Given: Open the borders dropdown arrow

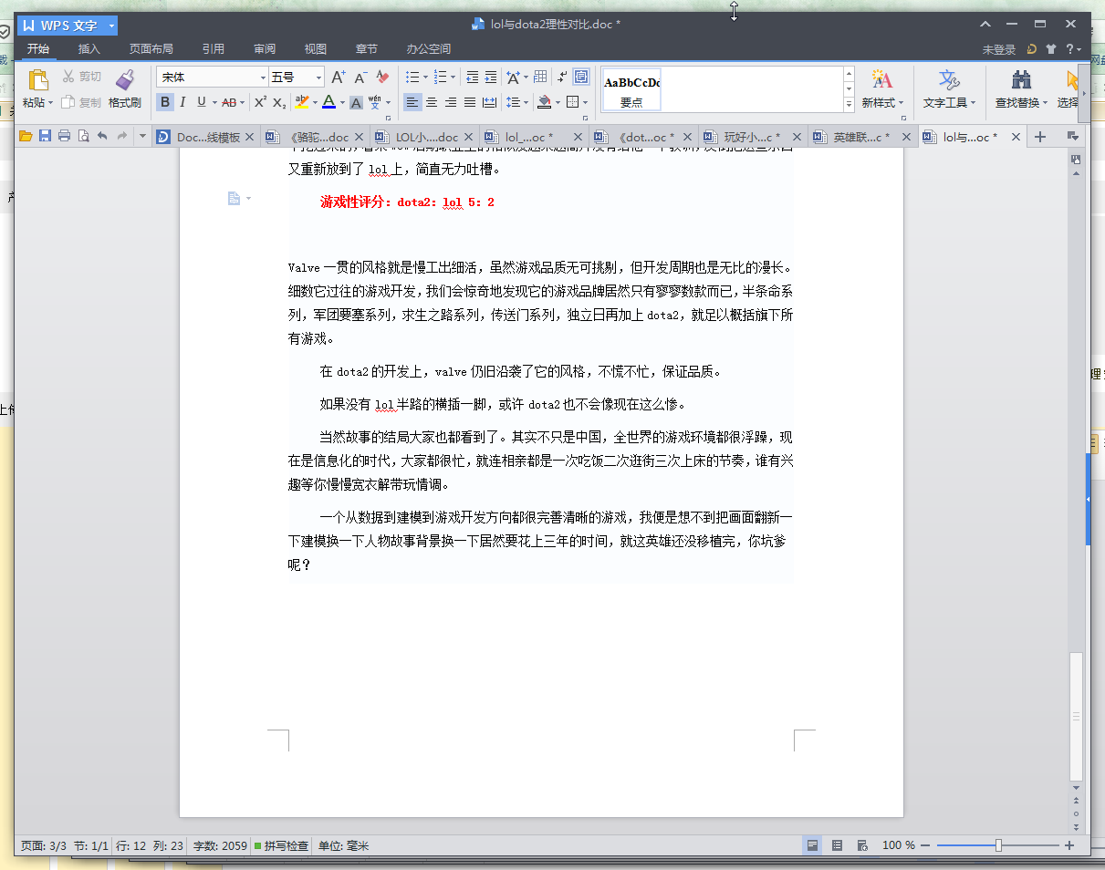Looking at the screenshot, I should click(x=584, y=102).
